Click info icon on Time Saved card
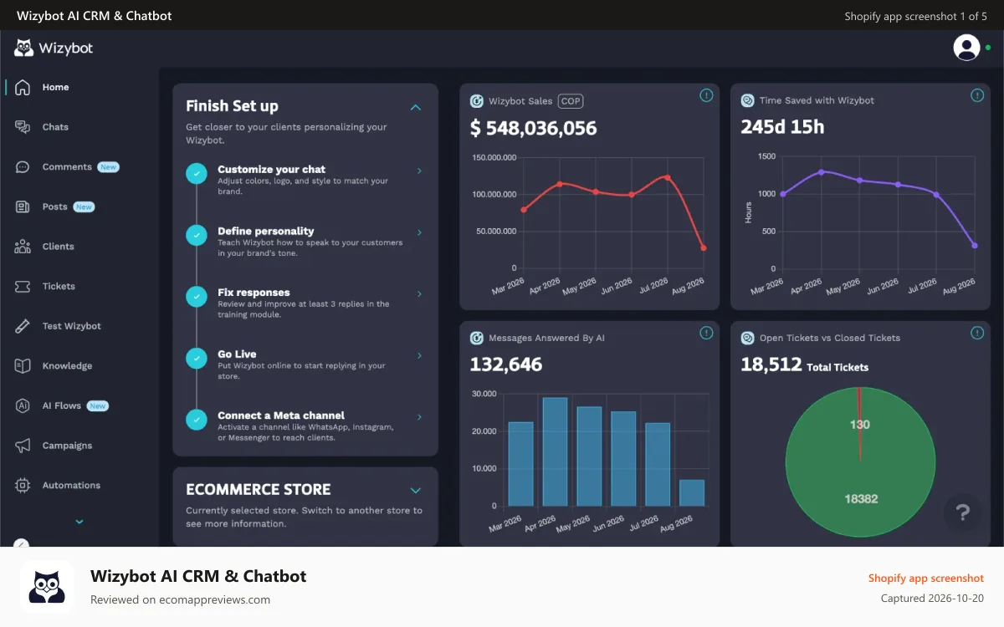Screen dimensions: 1004x627 [977, 95]
